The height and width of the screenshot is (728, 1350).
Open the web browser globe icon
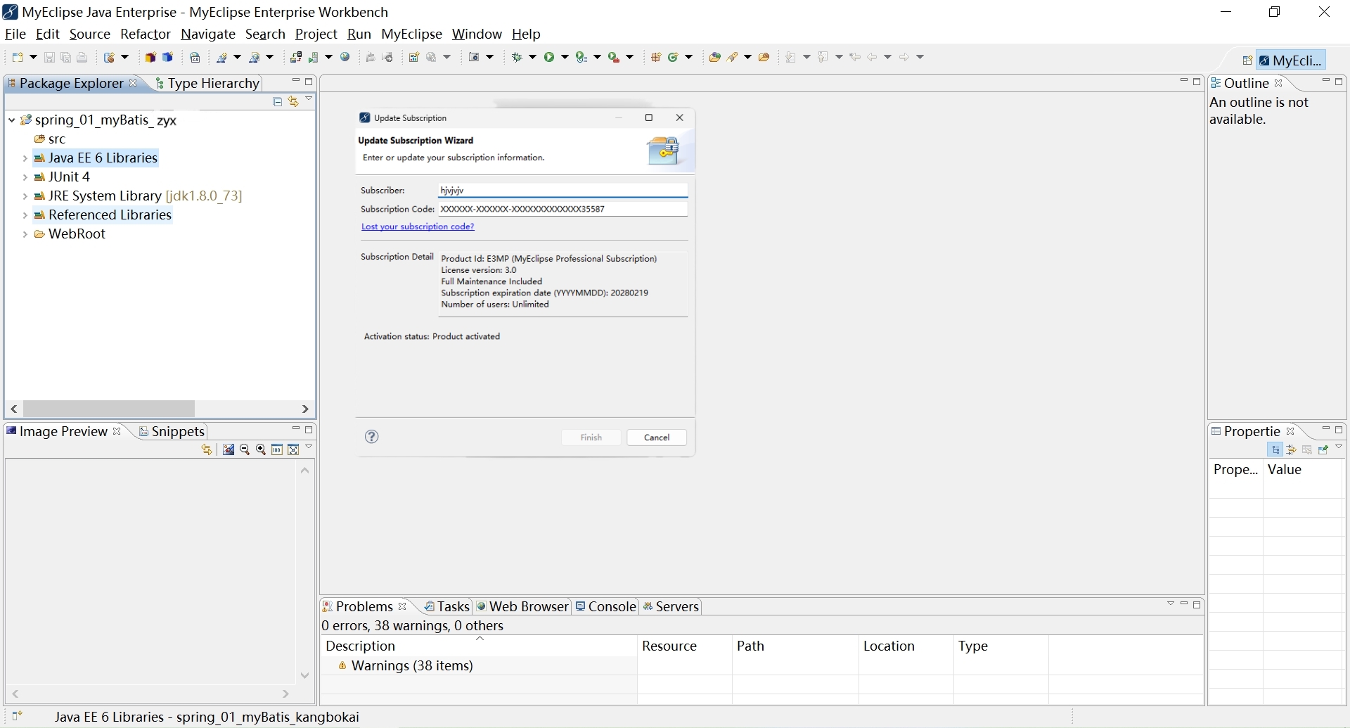pyautogui.click(x=345, y=57)
